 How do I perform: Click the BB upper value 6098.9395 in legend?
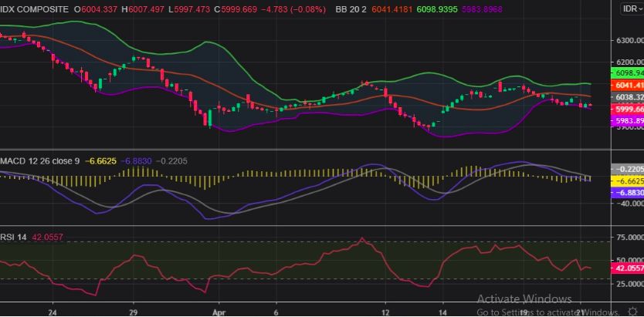436,9
